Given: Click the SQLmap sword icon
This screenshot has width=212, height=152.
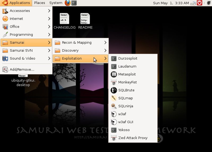Looking at the screenshot, I should tap(114, 98).
